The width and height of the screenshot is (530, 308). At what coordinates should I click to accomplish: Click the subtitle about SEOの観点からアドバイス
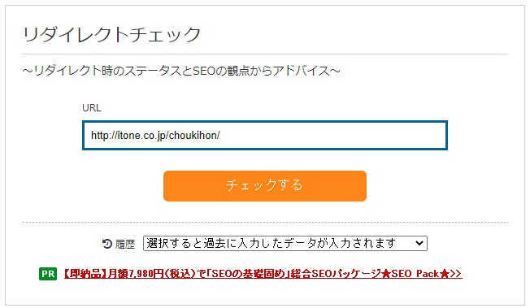pyautogui.click(x=181, y=71)
